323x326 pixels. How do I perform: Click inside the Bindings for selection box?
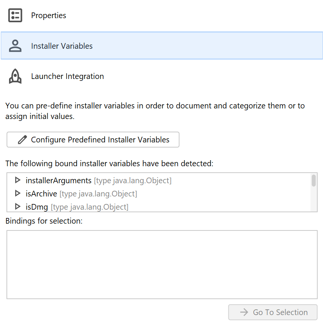pyautogui.click(x=161, y=264)
